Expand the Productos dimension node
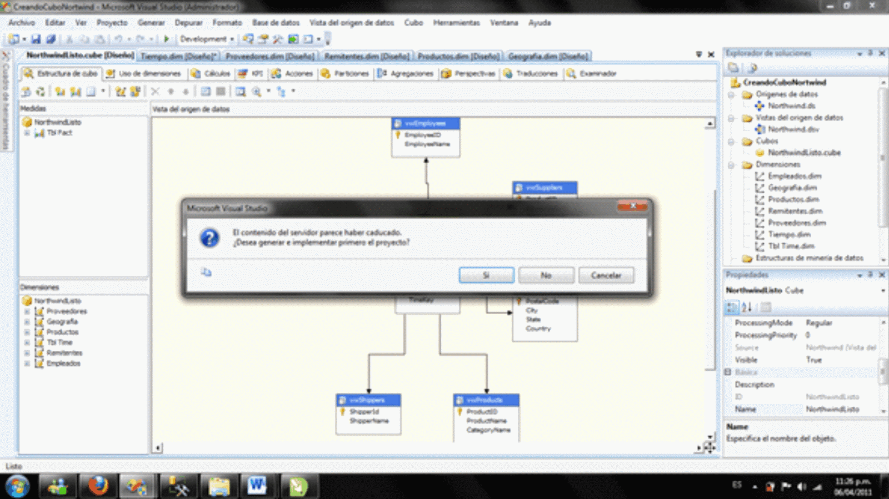This screenshot has width=889, height=499. point(26,332)
